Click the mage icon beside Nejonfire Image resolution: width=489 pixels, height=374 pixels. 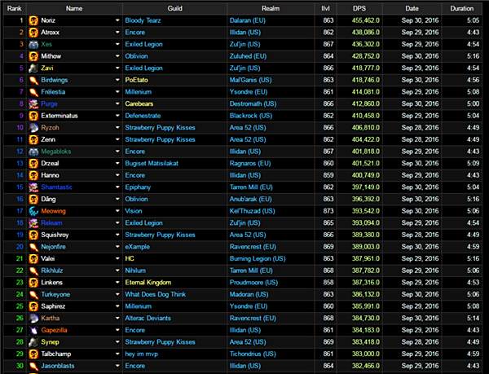33,247
